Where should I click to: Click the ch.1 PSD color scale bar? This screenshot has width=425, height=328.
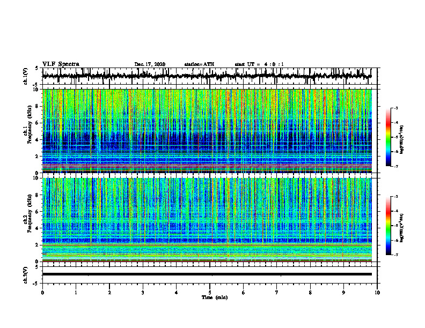coord(388,137)
